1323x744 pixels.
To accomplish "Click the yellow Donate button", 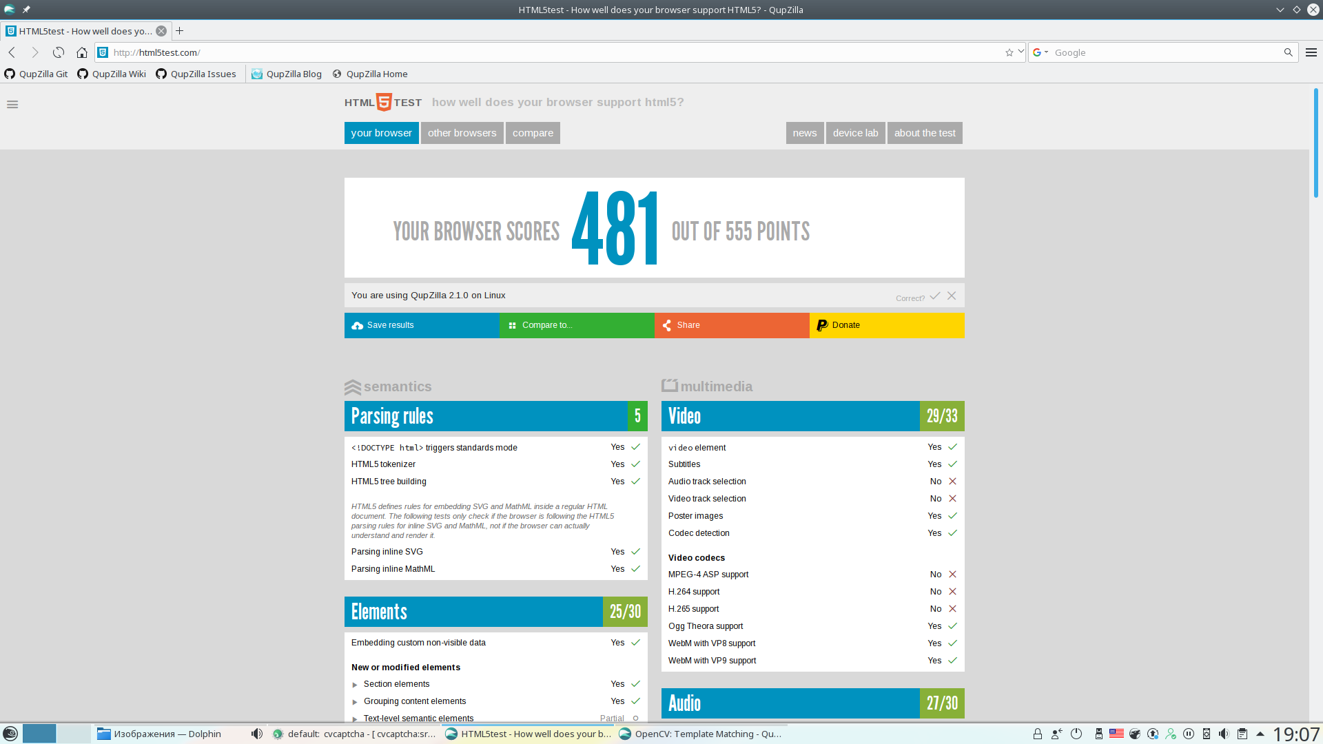I will [x=887, y=325].
